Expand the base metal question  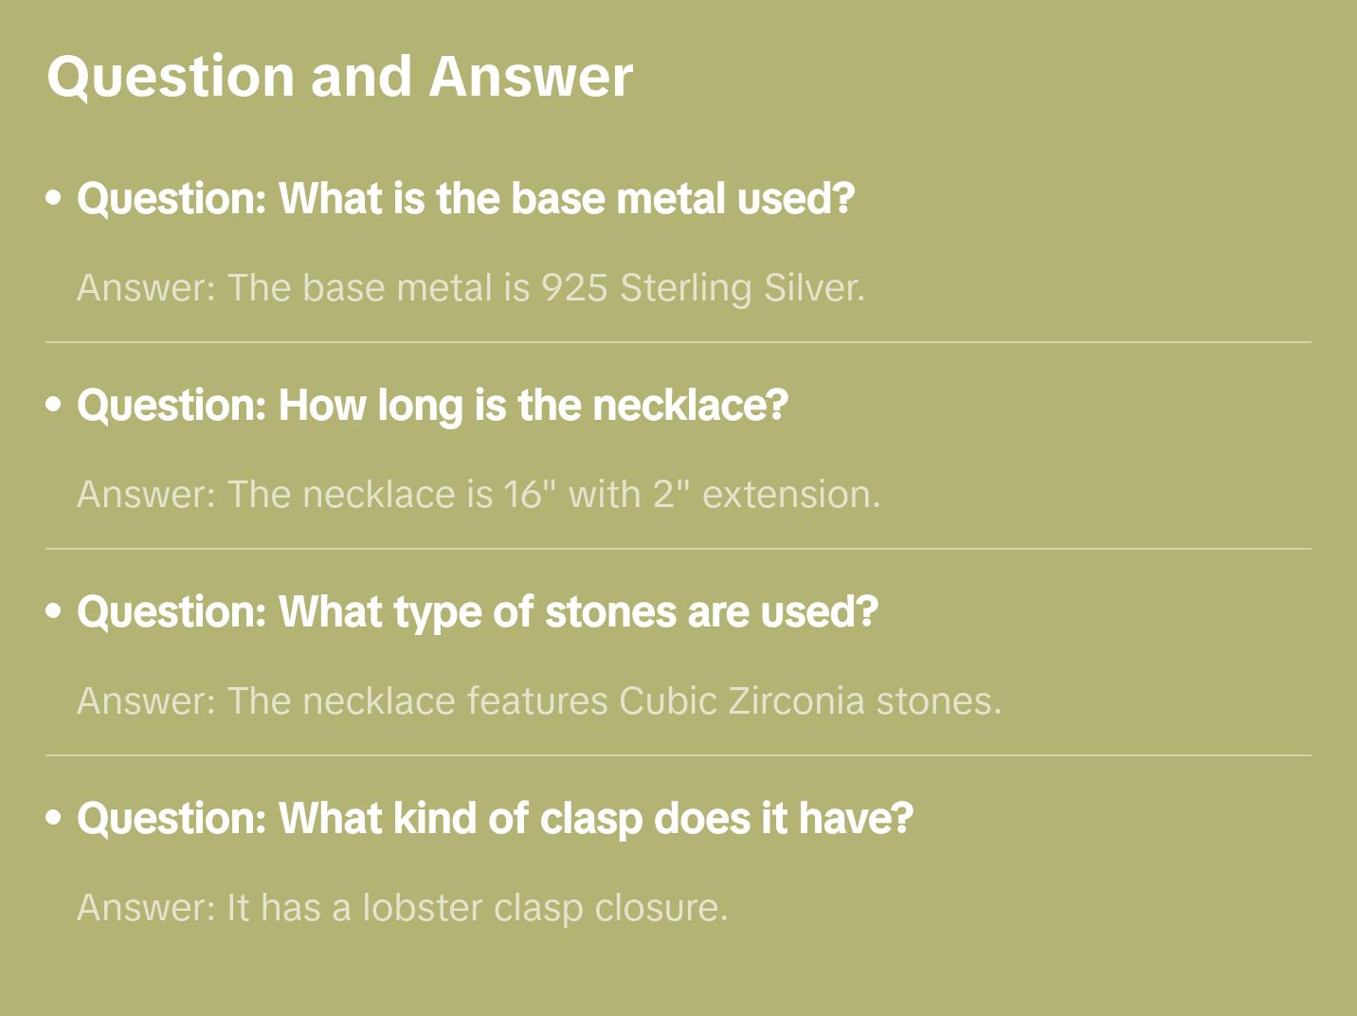pos(465,199)
